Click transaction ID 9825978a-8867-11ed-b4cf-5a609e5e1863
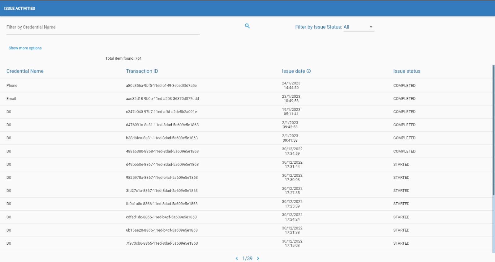The width and height of the screenshot is (495, 262). 162,178
